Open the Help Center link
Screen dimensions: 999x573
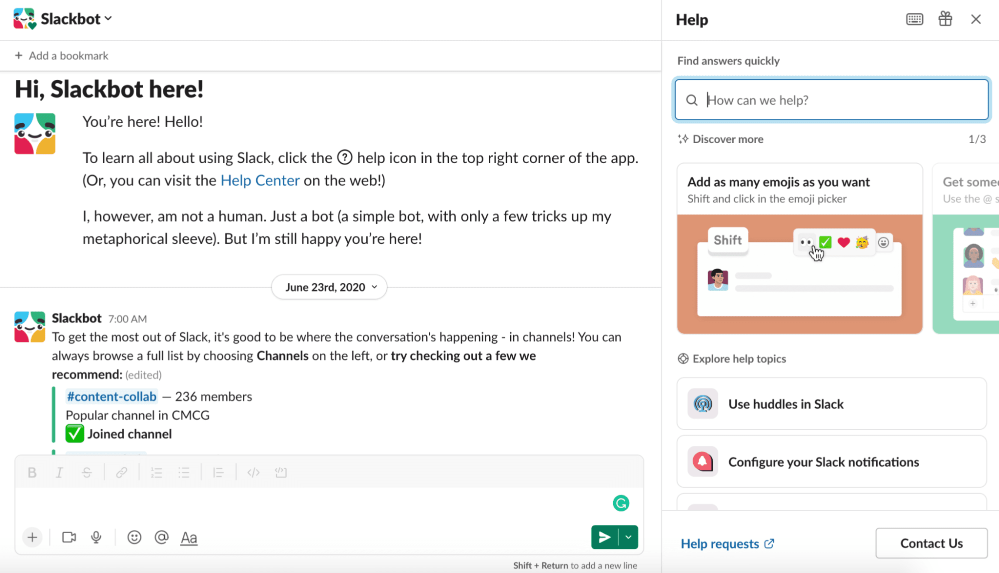(x=260, y=180)
